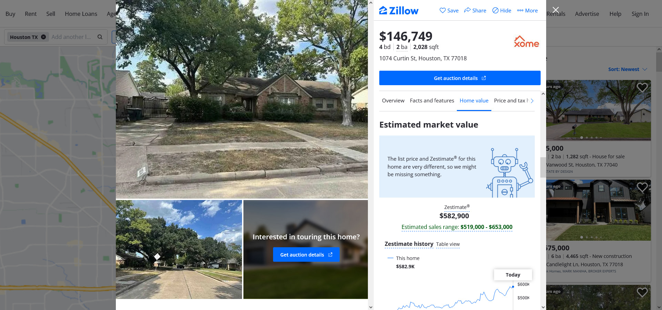Remove Houston TX search tag
This screenshot has width=662, height=310.
click(x=43, y=37)
